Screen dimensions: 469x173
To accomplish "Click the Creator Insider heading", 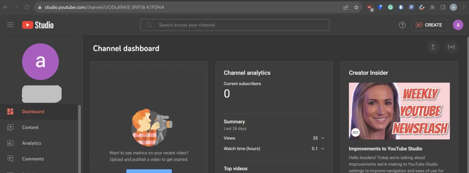I will tap(368, 73).
